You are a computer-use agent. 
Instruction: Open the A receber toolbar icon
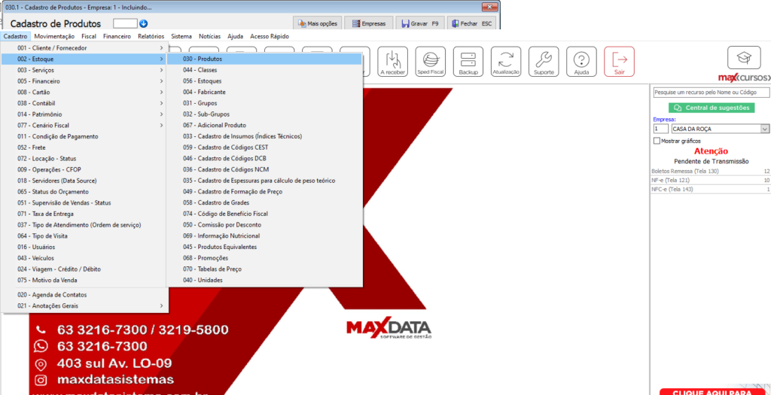(x=392, y=62)
